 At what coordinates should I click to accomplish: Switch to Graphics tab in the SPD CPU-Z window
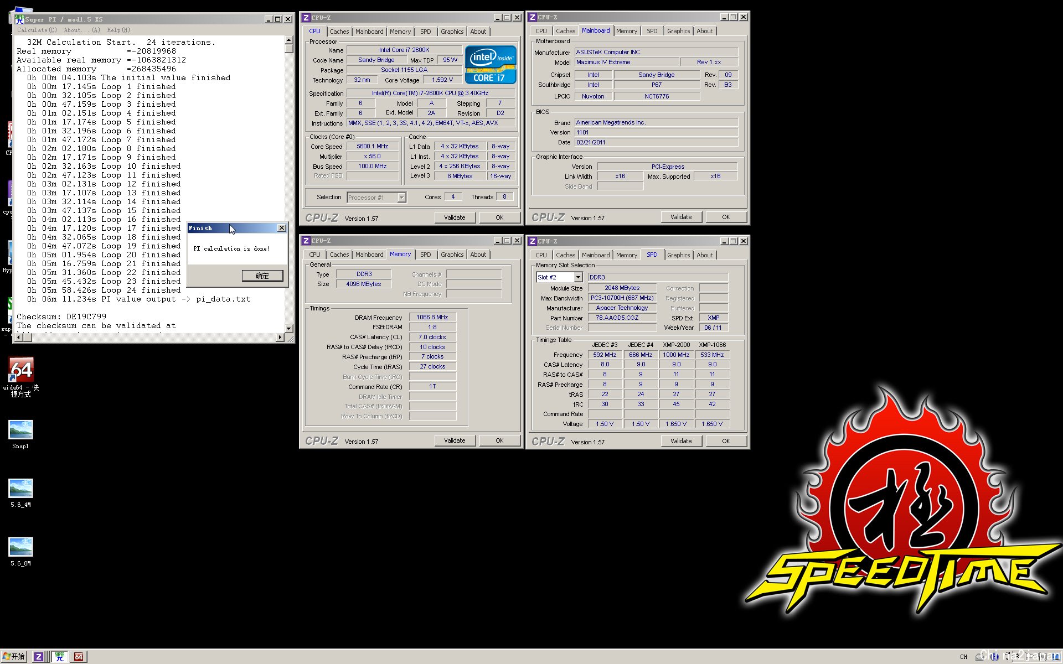pyautogui.click(x=678, y=255)
